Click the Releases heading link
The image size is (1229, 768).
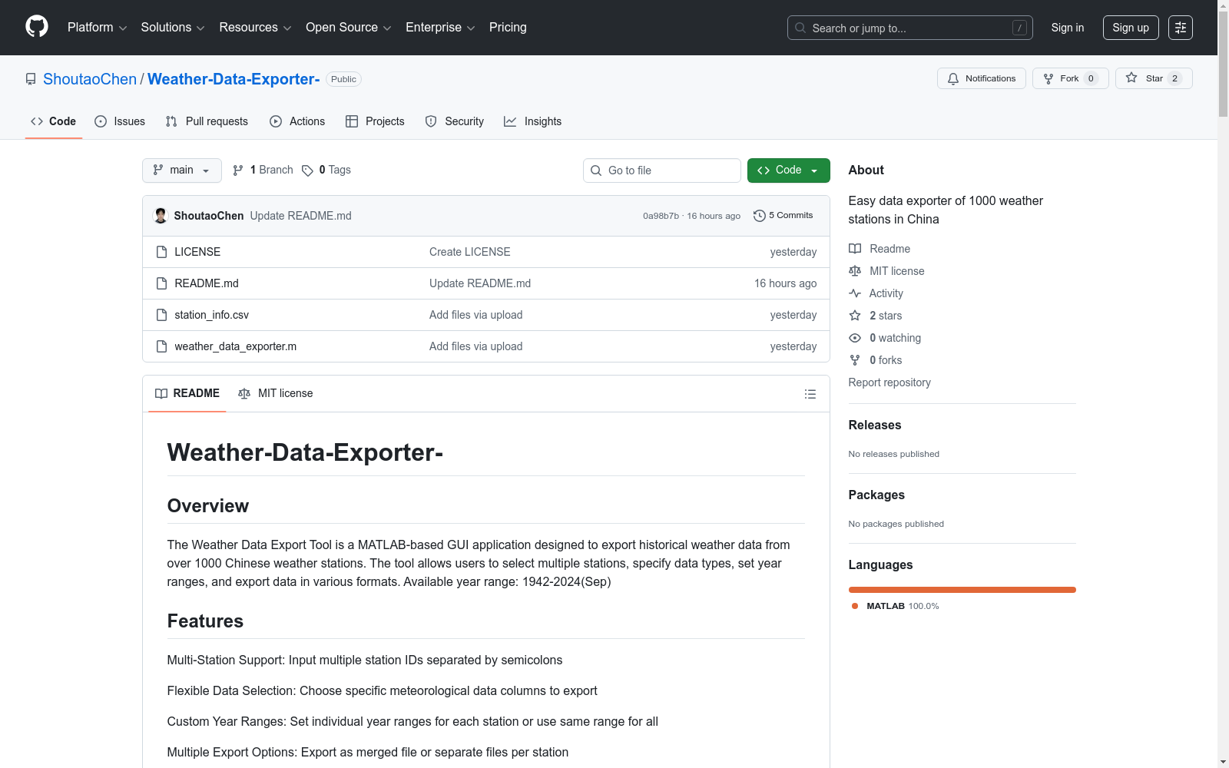[x=875, y=425]
